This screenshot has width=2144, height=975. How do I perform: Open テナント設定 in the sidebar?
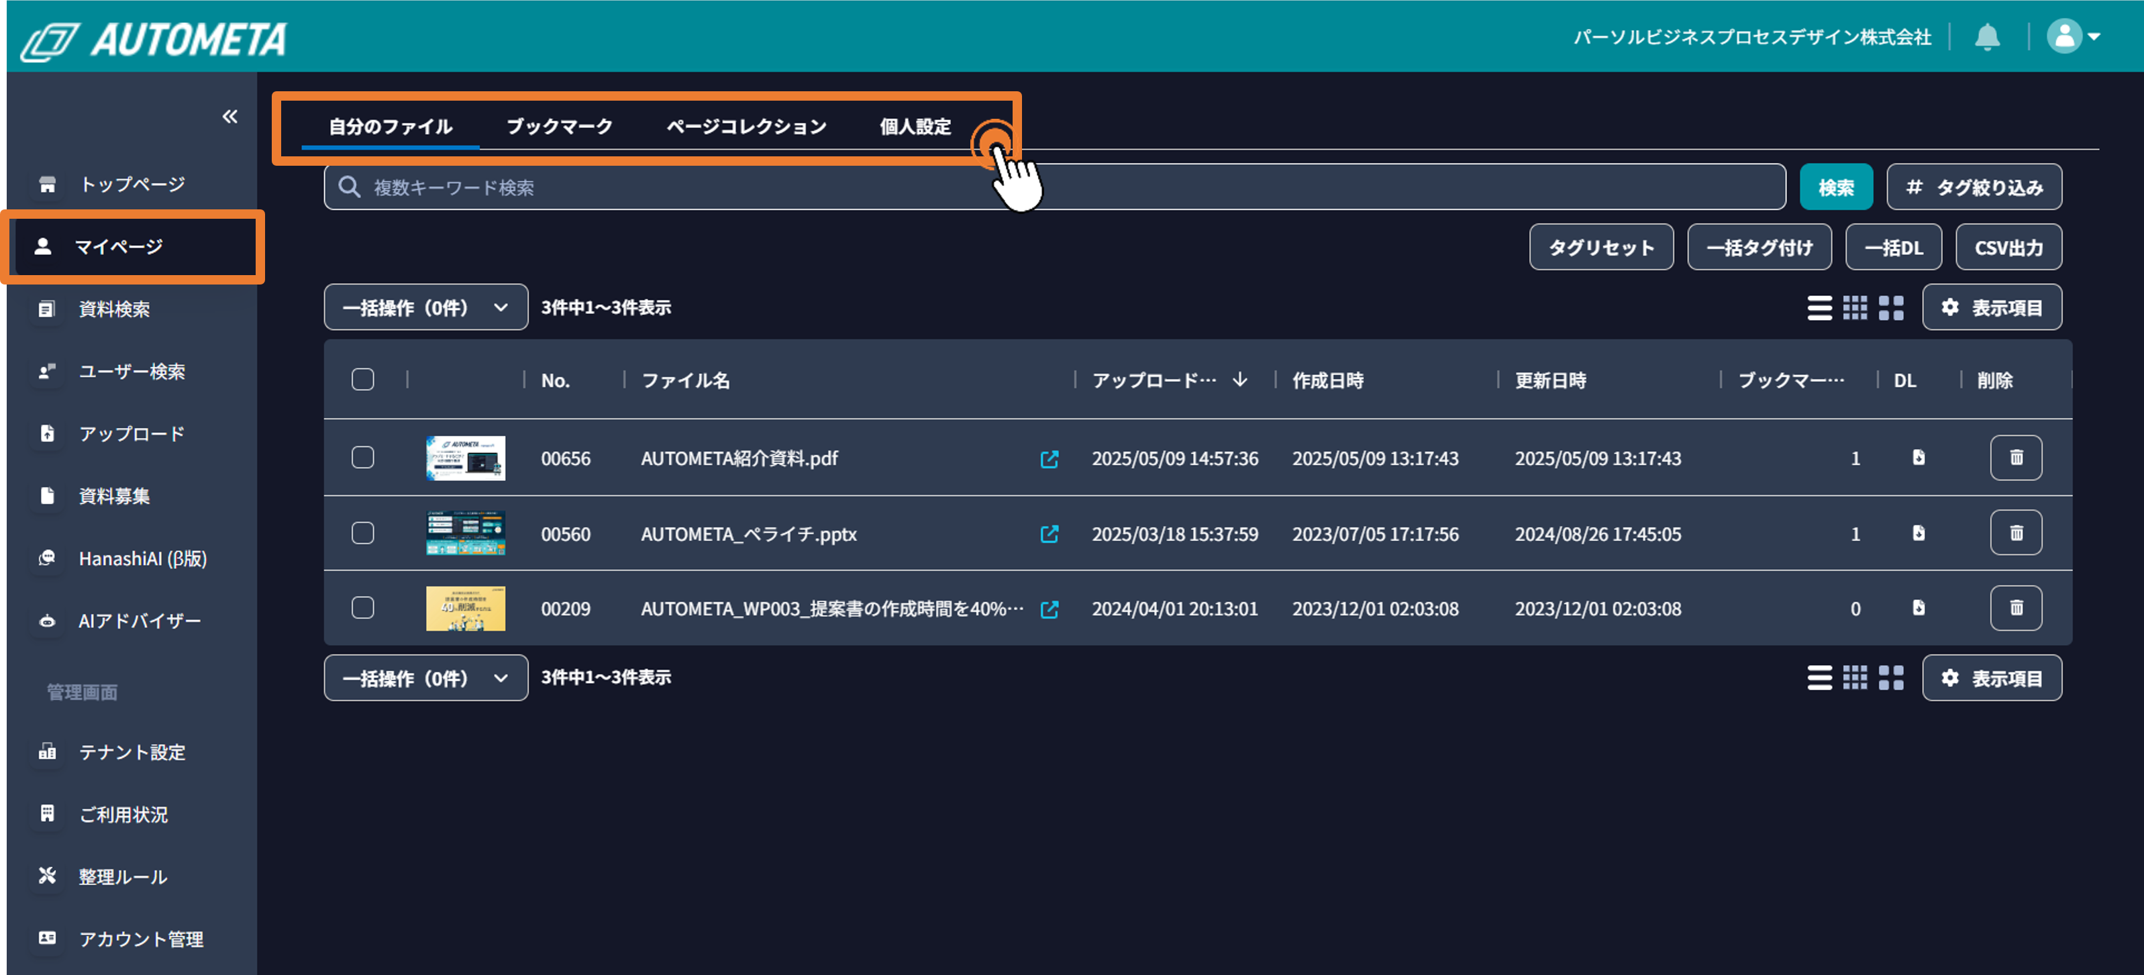click(x=133, y=752)
